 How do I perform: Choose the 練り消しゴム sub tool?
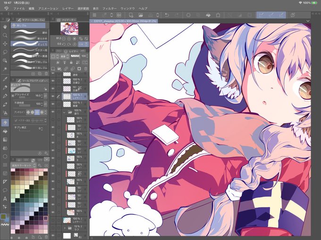point(29,67)
